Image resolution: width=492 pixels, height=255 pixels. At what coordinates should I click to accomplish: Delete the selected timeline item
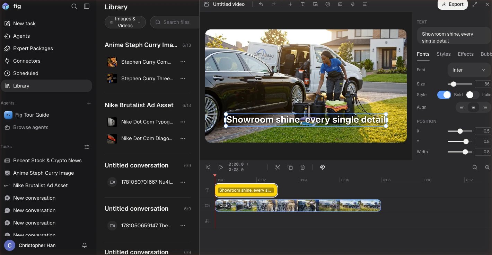302,167
